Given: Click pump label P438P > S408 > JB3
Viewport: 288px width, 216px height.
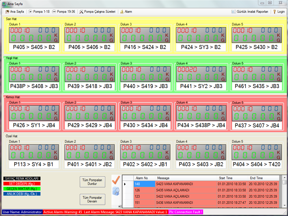Looking at the screenshot, I should [34, 86].
